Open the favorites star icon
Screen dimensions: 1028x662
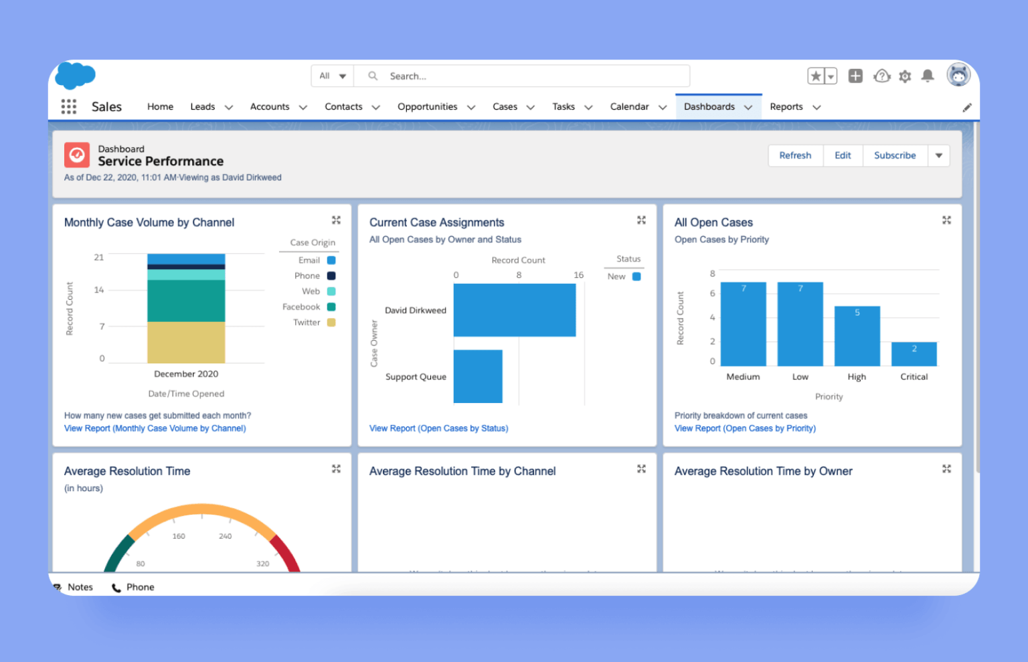[816, 76]
